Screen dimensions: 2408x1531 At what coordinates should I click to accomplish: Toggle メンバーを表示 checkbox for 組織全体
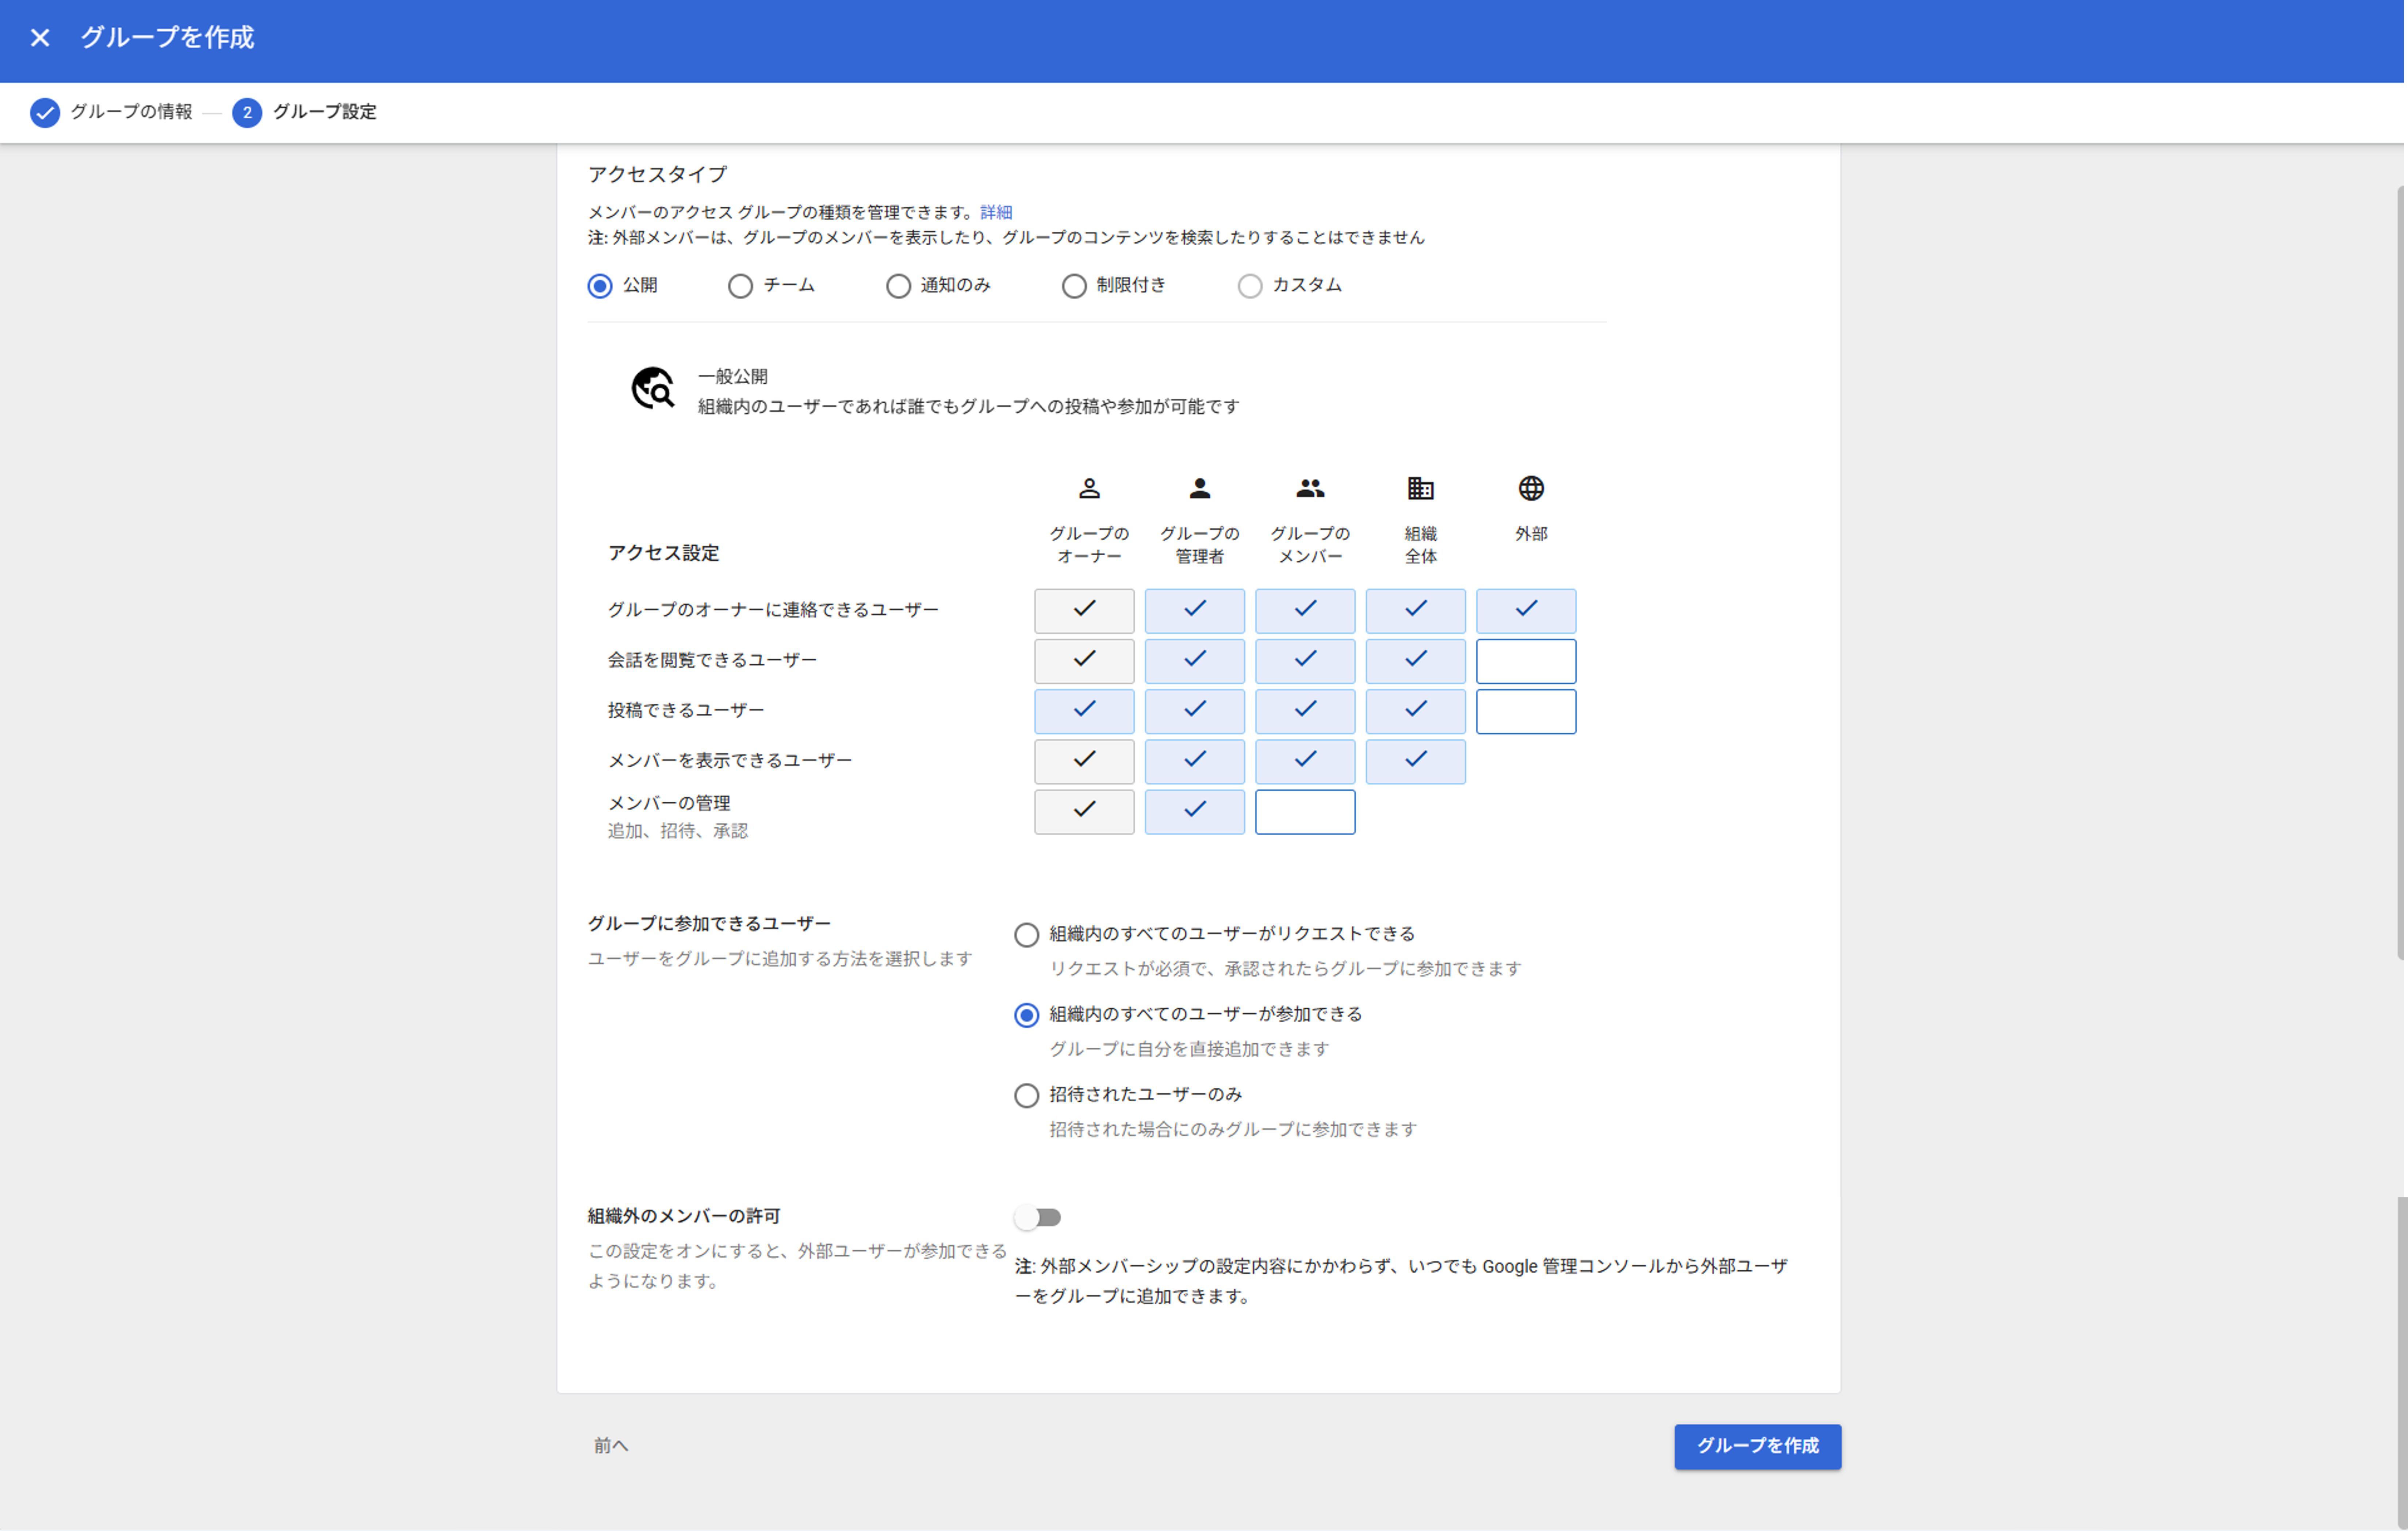coord(1416,761)
